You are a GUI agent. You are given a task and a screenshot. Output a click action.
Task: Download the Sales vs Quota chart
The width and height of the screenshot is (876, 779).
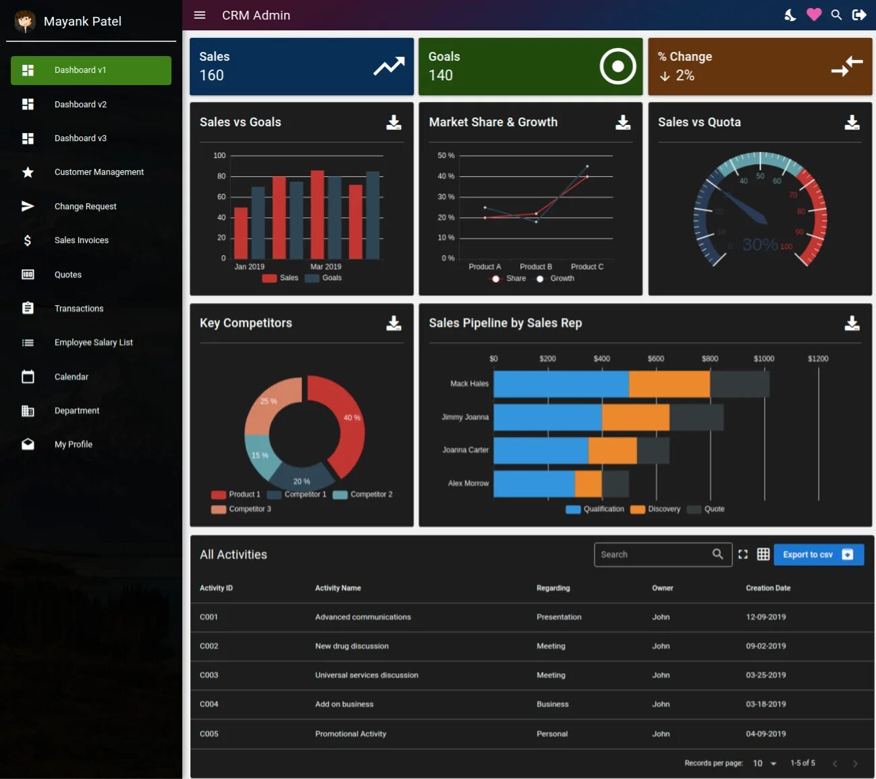coord(852,122)
